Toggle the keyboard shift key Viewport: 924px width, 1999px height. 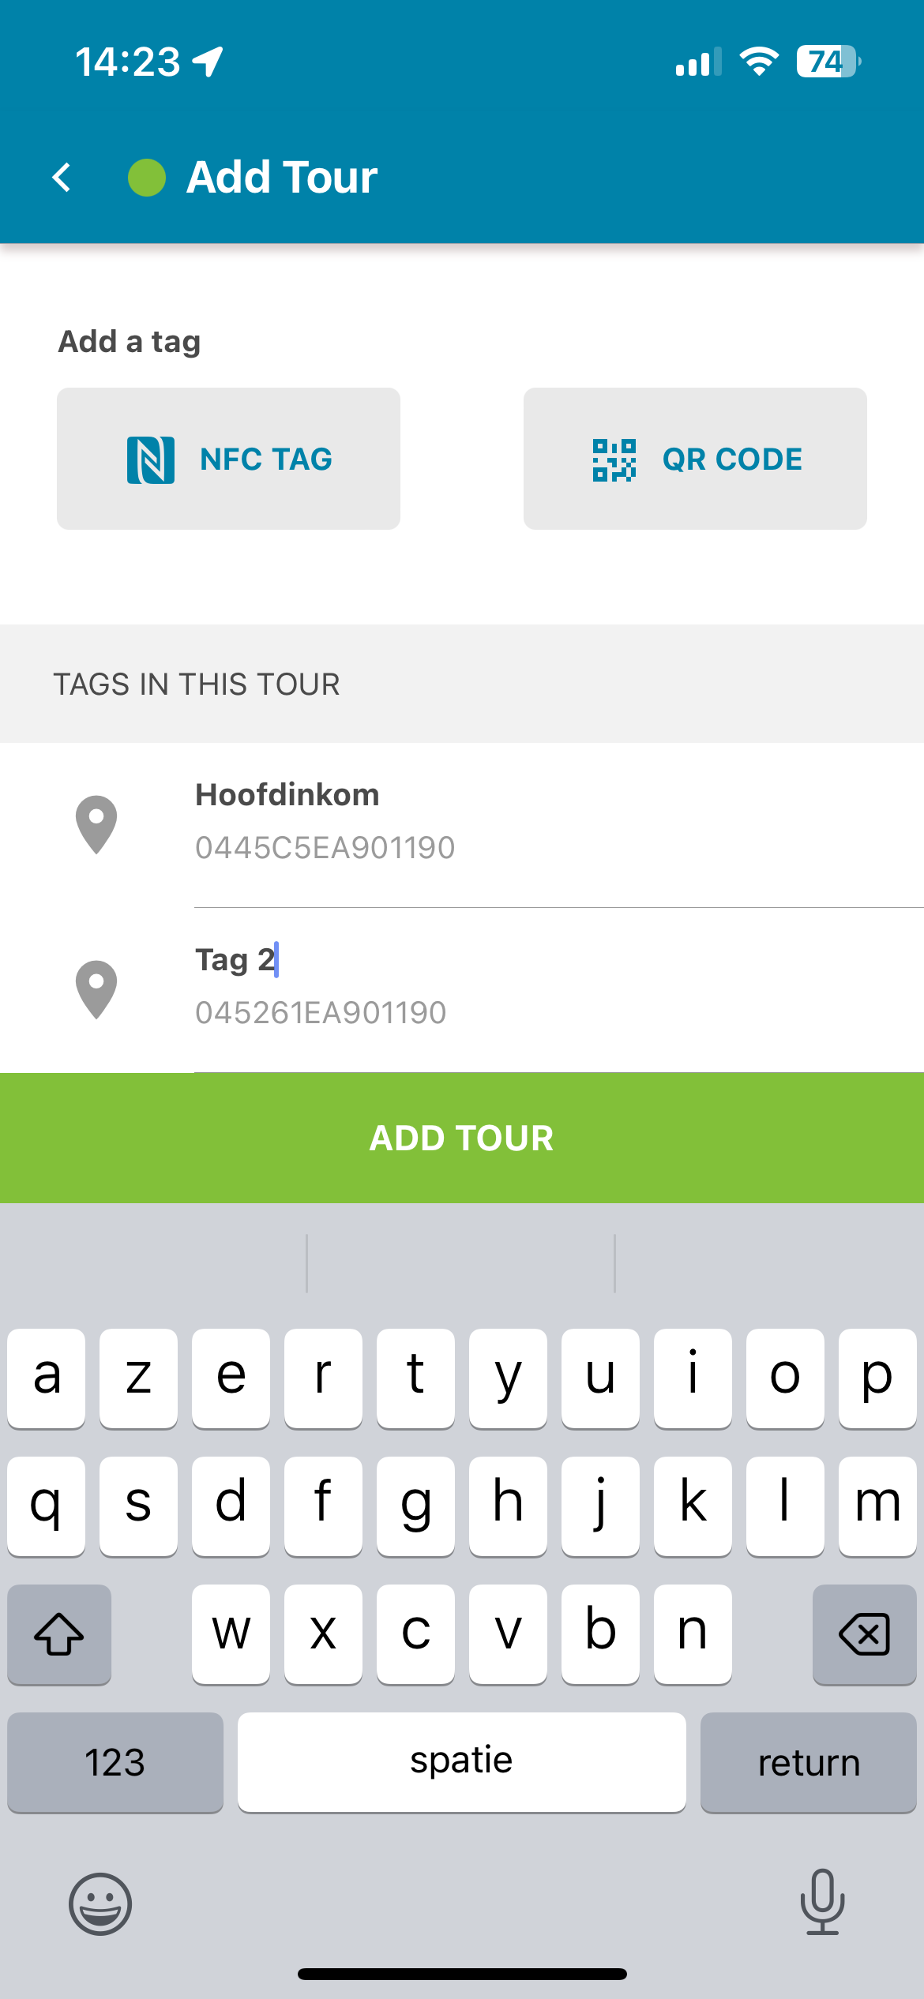(59, 1633)
